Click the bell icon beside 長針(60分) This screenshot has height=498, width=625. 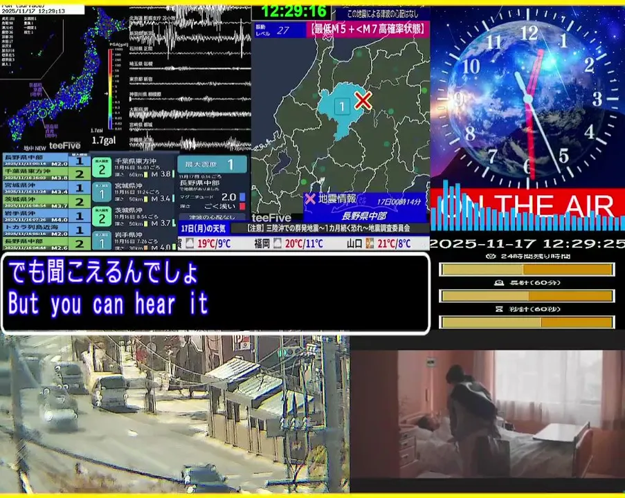[x=498, y=283]
